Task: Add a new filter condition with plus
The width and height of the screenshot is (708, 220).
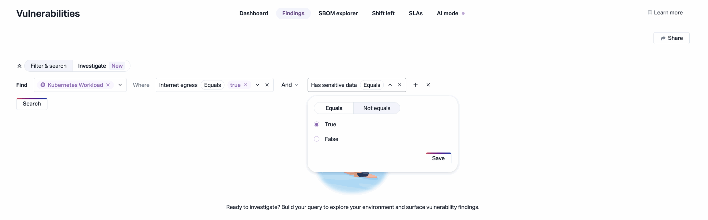Action: point(415,85)
